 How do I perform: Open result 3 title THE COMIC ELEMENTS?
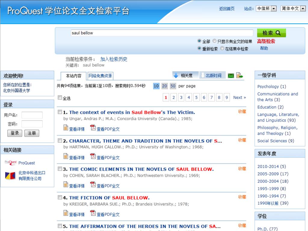[x=141, y=169]
